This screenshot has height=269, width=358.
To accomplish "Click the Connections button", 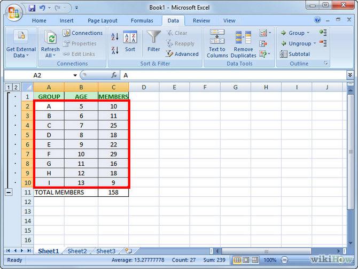I will pyautogui.click(x=83, y=33).
